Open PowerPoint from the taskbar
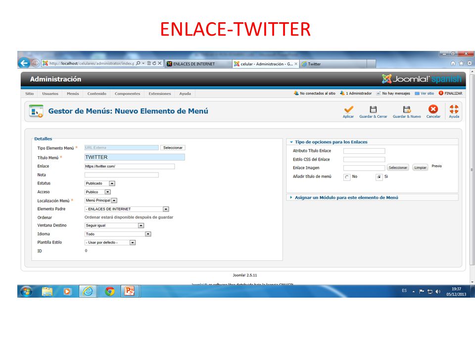475x356 pixels. [130, 291]
